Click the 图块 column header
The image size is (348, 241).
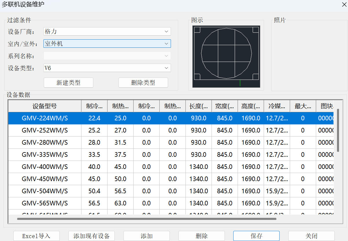pos(325,106)
